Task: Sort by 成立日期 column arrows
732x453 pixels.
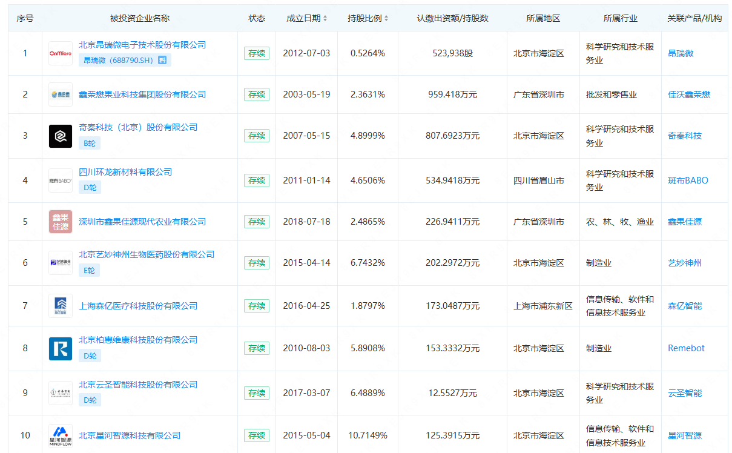Action: [x=325, y=19]
